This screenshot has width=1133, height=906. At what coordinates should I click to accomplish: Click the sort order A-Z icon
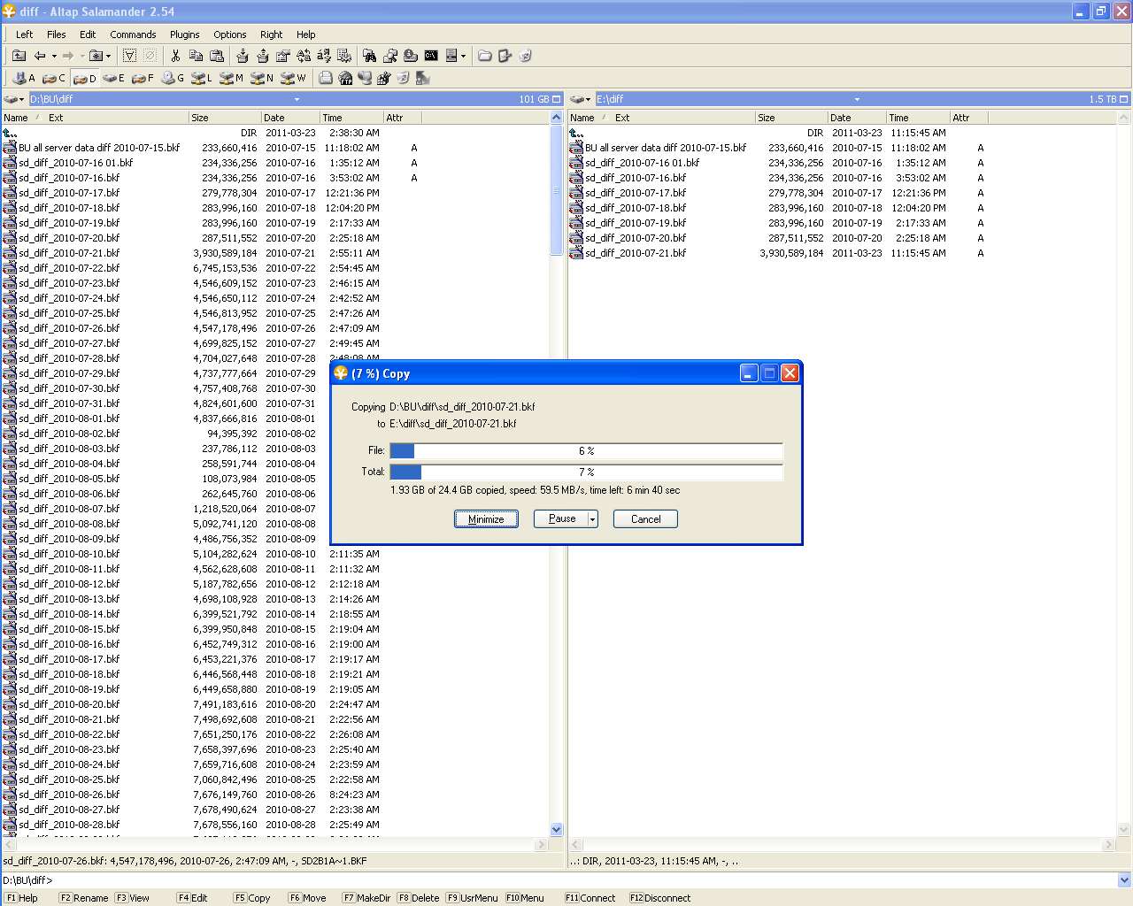pos(324,56)
